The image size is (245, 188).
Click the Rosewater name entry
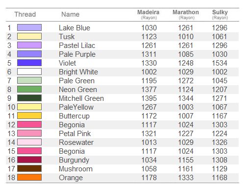click(76, 142)
